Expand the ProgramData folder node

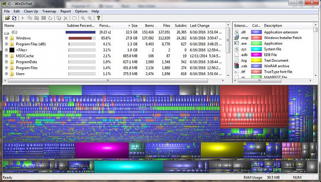click(x=6, y=62)
